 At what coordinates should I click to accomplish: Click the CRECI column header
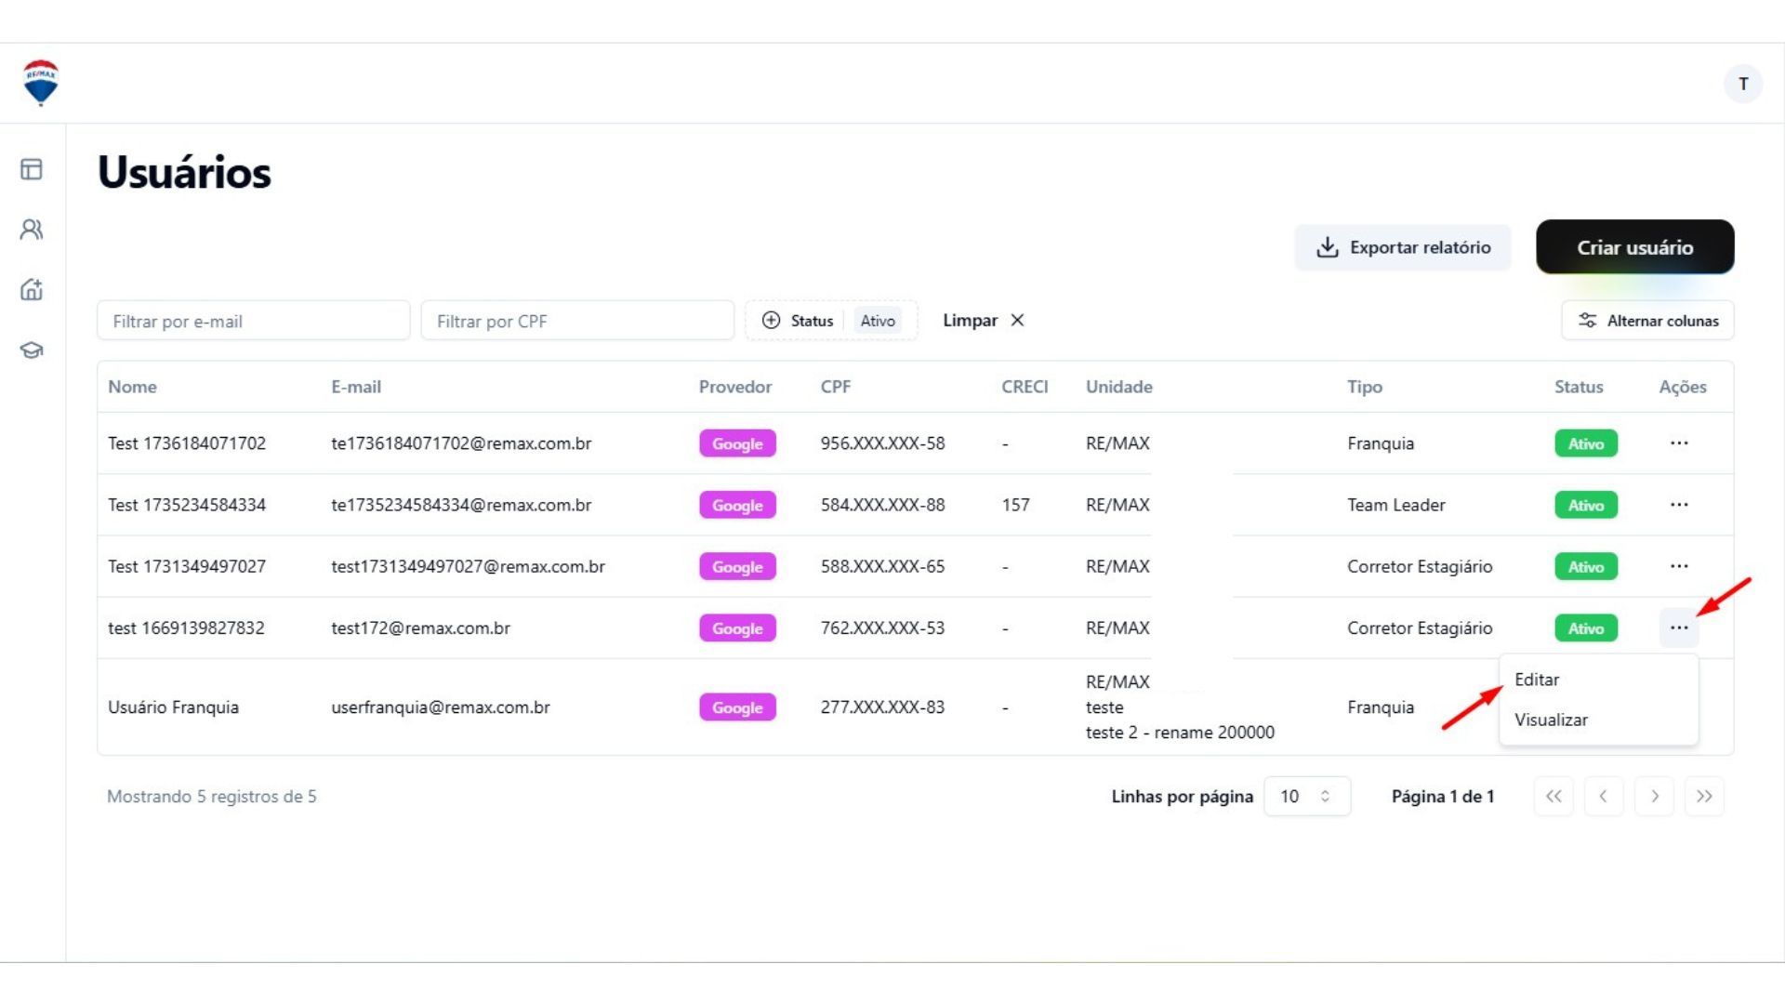tap(1025, 387)
